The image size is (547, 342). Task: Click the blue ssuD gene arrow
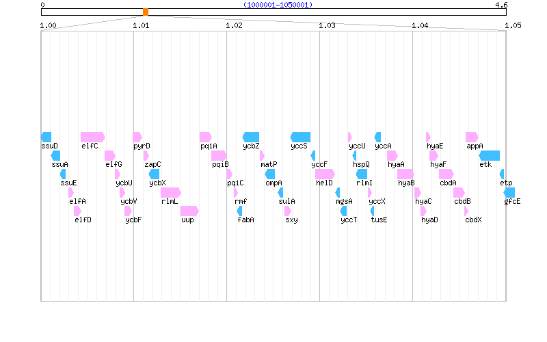coord(46,137)
